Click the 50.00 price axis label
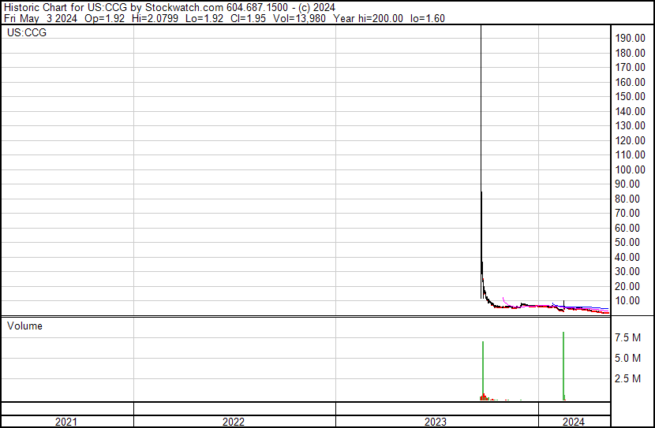This screenshot has height=428, width=655. (x=631, y=242)
